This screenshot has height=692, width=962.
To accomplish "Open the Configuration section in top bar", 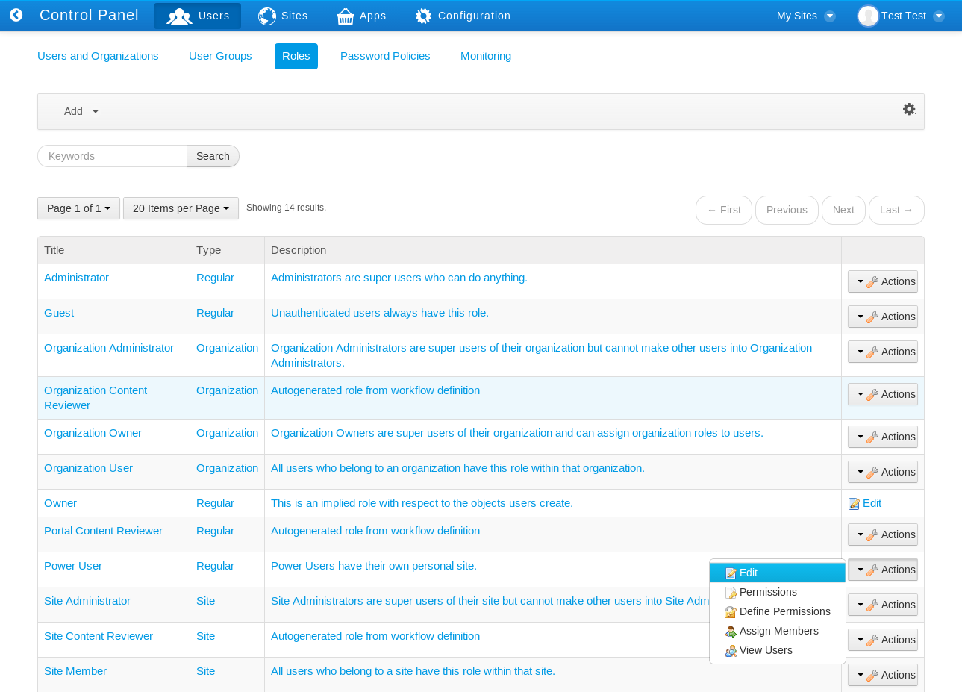I will click(463, 16).
